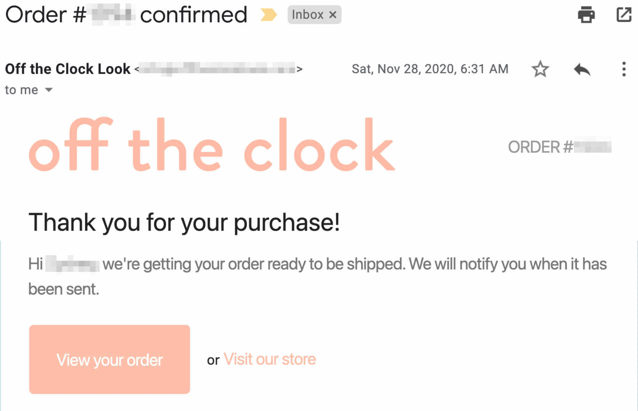Reply to the Off the Clock Look email
Image resolution: width=638 pixels, height=411 pixels.
[582, 69]
